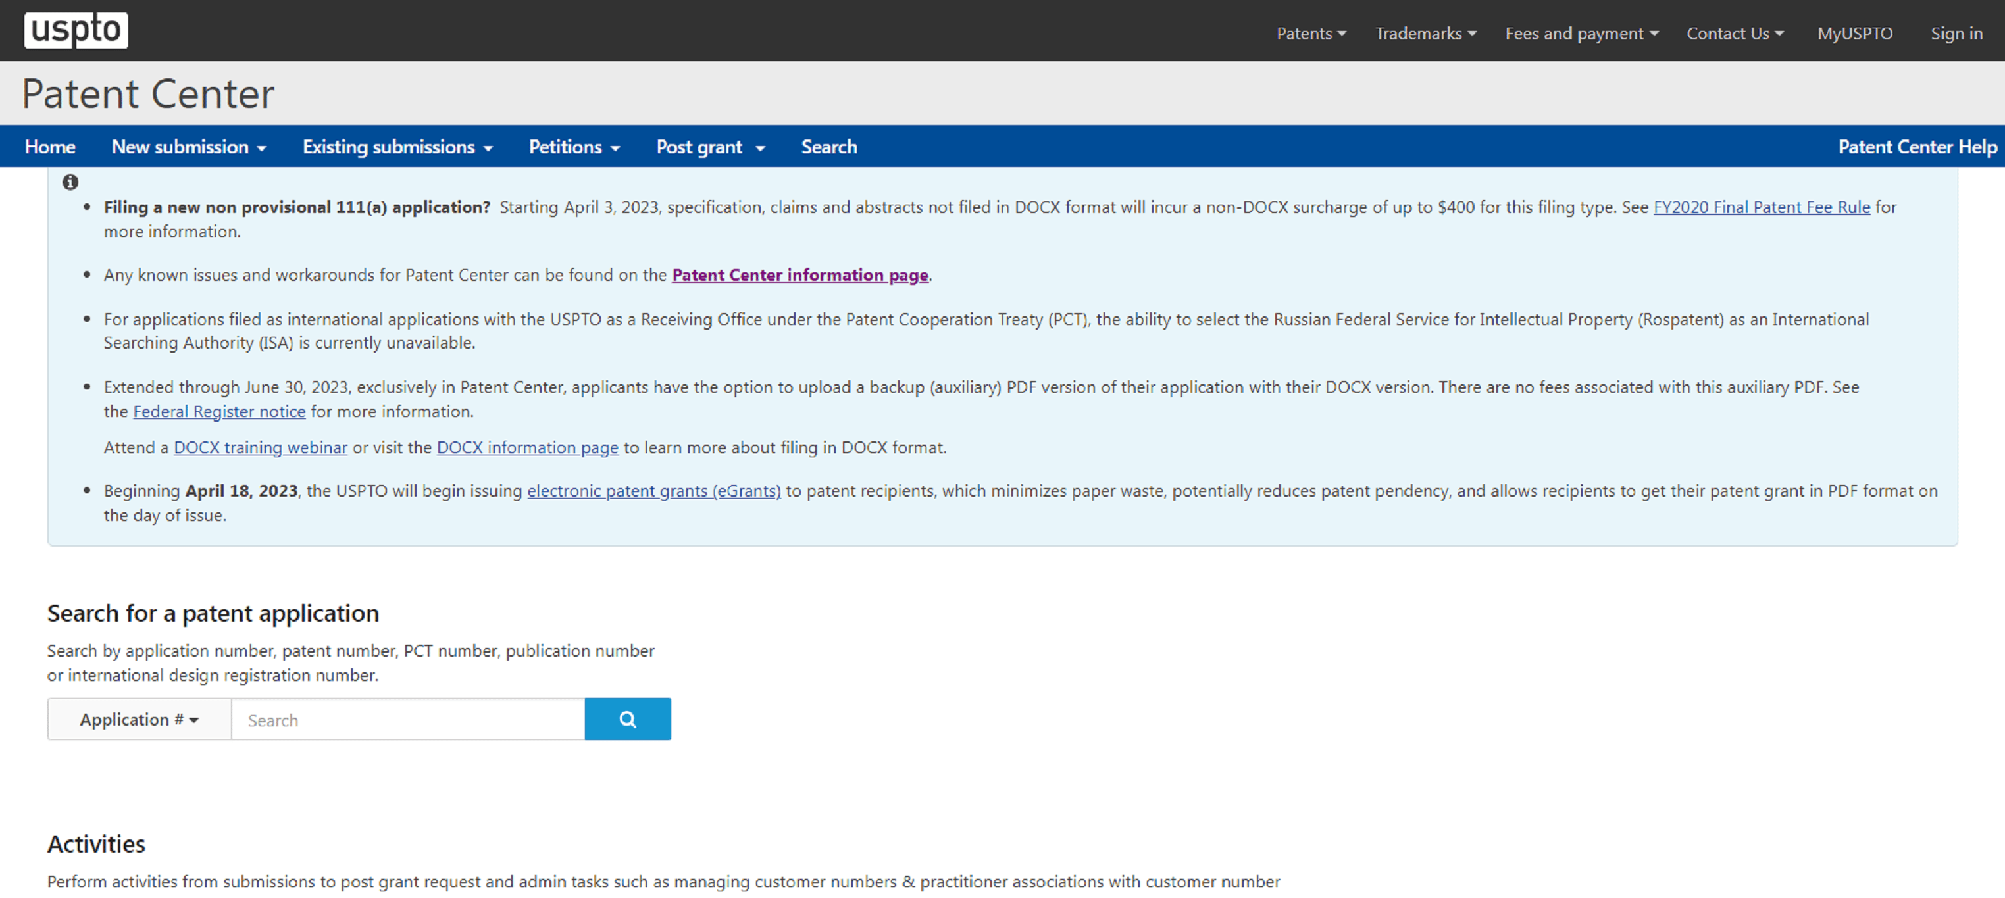Open the Patents dropdown menu
Image resolution: width=2005 pixels, height=898 pixels.
[1311, 34]
